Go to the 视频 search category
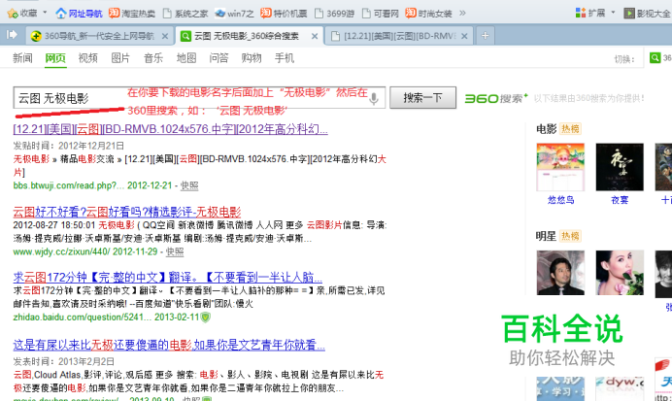Image resolution: width=672 pixels, height=401 pixels. [87, 58]
